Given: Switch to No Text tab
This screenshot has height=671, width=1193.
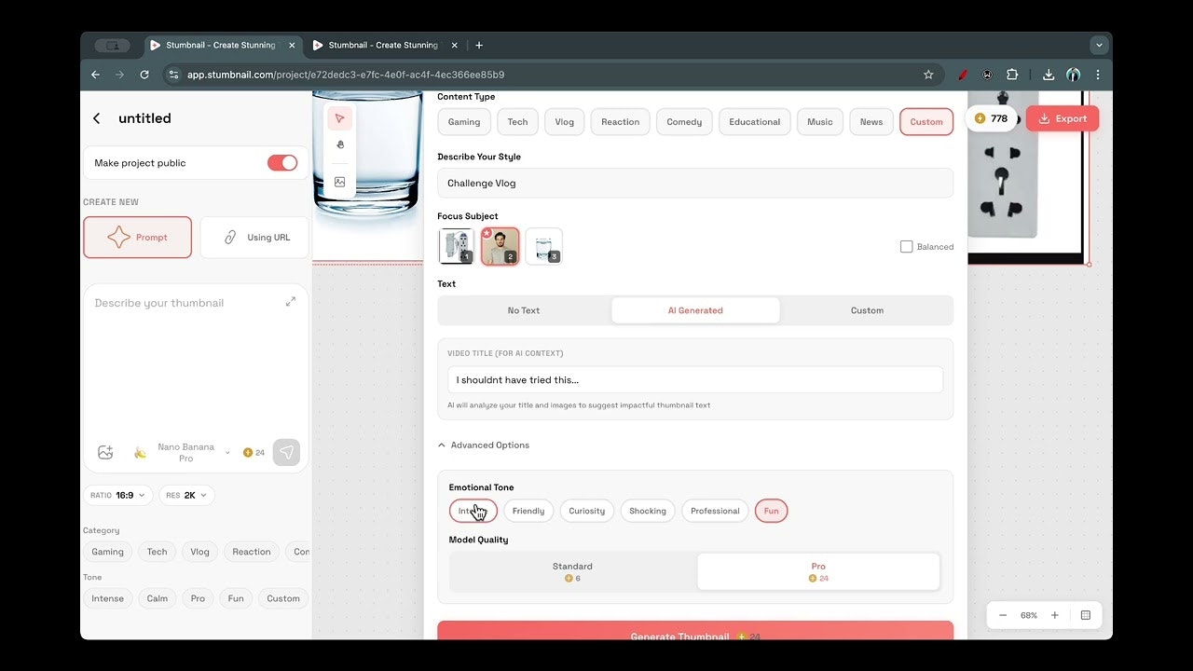Looking at the screenshot, I should (524, 310).
